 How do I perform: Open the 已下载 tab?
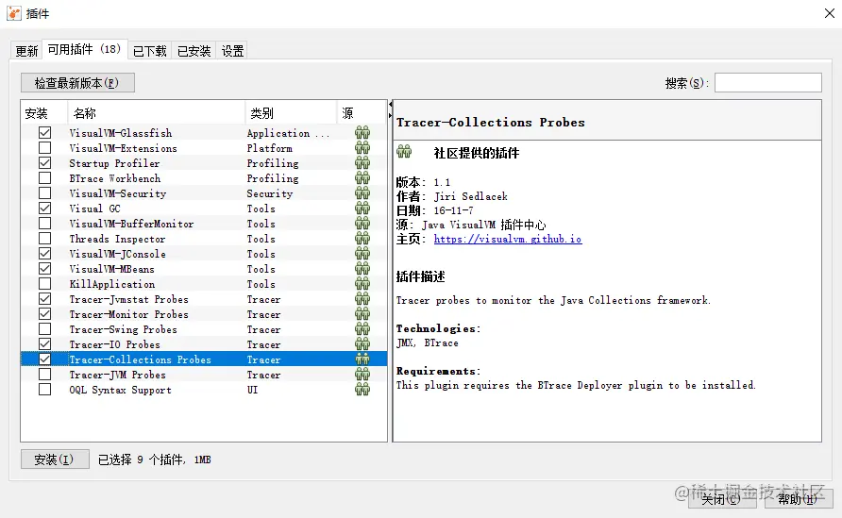(x=150, y=51)
